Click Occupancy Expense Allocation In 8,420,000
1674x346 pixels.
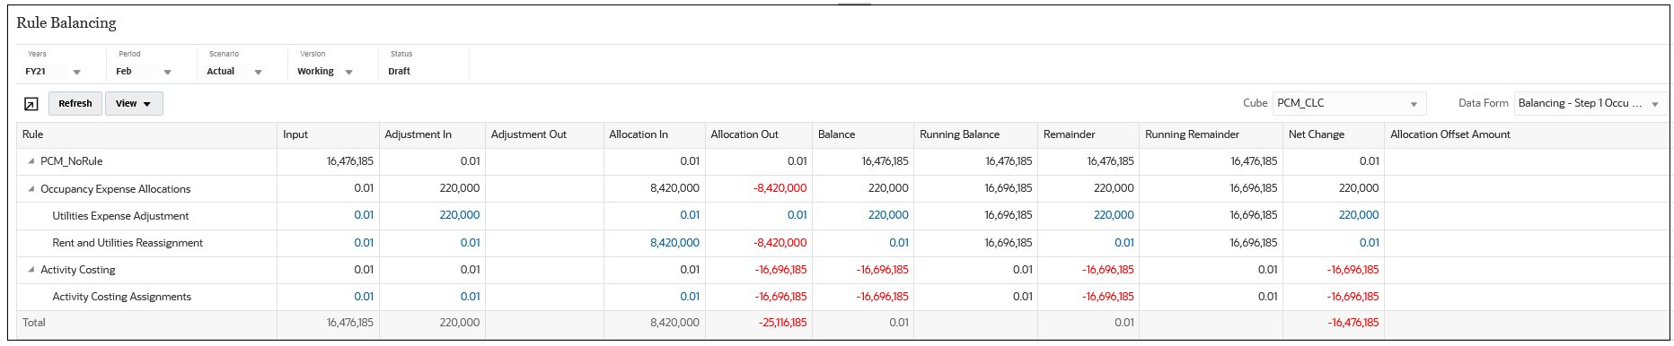pos(674,188)
